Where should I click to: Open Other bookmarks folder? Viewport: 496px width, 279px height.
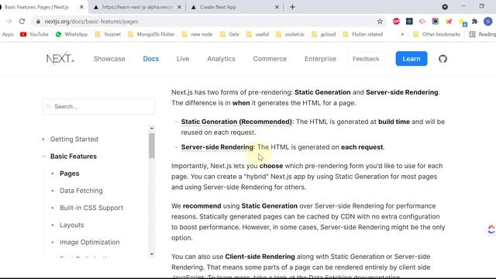(437, 34)
